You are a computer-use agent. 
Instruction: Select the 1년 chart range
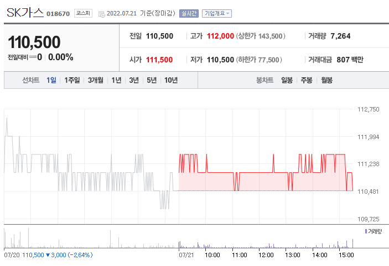(116, 80)
